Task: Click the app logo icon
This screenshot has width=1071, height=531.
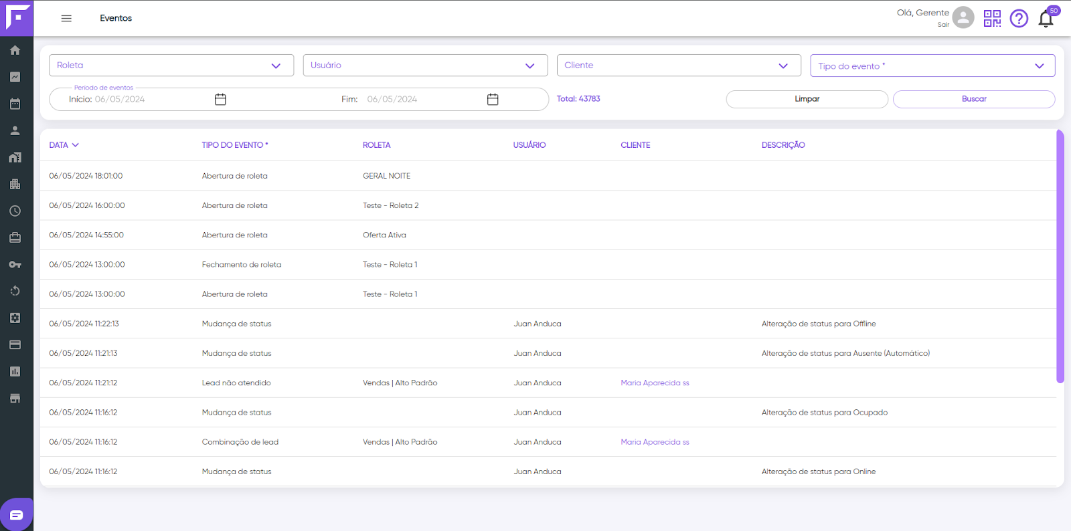Action: click(x=17, y=18)
